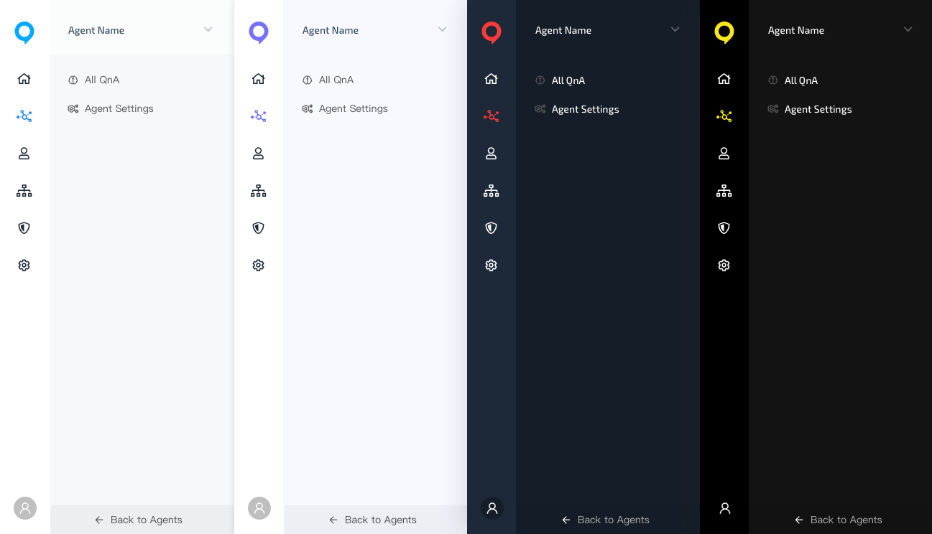This screenshot has height=534, width=932.
Task: Select All QnA in blue-theme panel
Action: coord(102,80)
